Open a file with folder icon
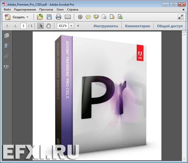188x163 pixels. pos(40,17)
